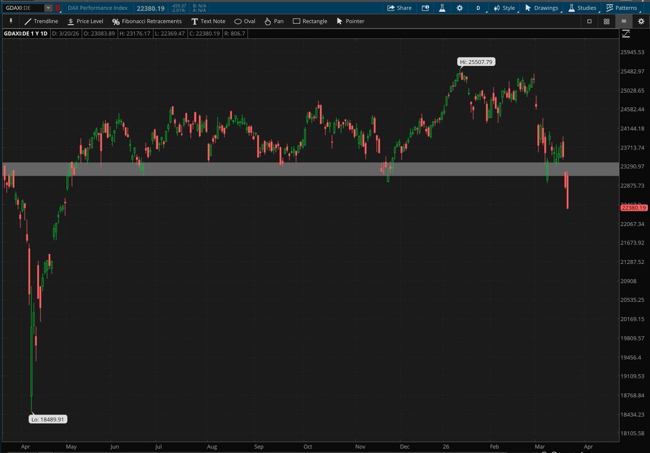This screenshot has height=453, width=650.
Task: Open chart settings gear in top toolbar
Action: [x=459, y=8]
